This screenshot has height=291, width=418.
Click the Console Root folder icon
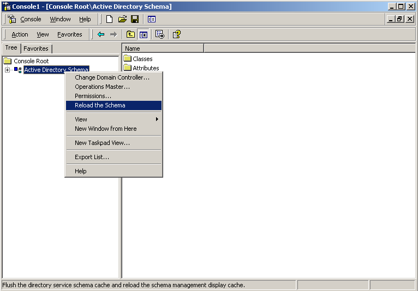coord(8,61)
